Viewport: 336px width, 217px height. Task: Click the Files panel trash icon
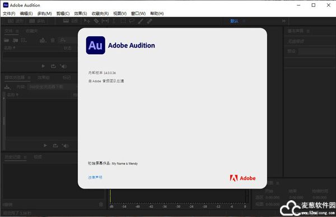[53, 40]
